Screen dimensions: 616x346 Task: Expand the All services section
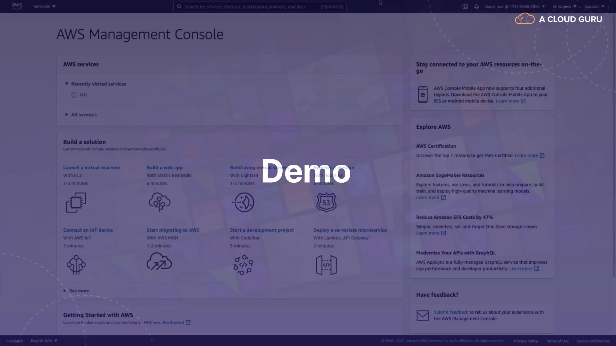(x=83, y=115)
